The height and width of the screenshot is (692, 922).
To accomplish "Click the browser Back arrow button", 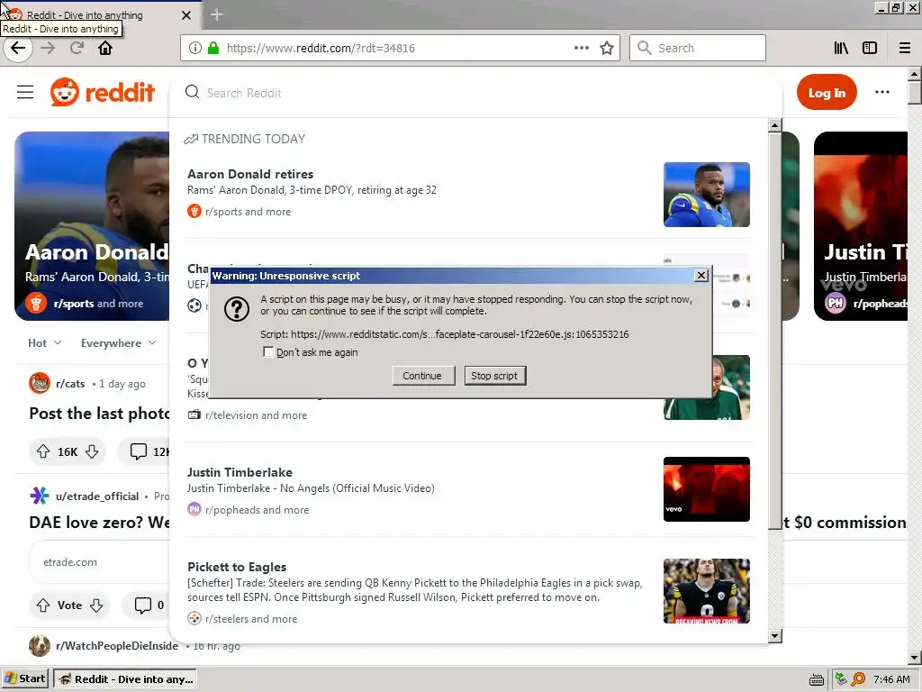I will tap(18, 49).
